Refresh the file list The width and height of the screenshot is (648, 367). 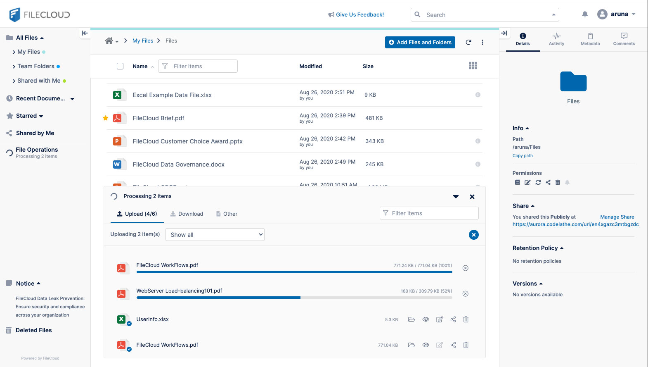468,42
